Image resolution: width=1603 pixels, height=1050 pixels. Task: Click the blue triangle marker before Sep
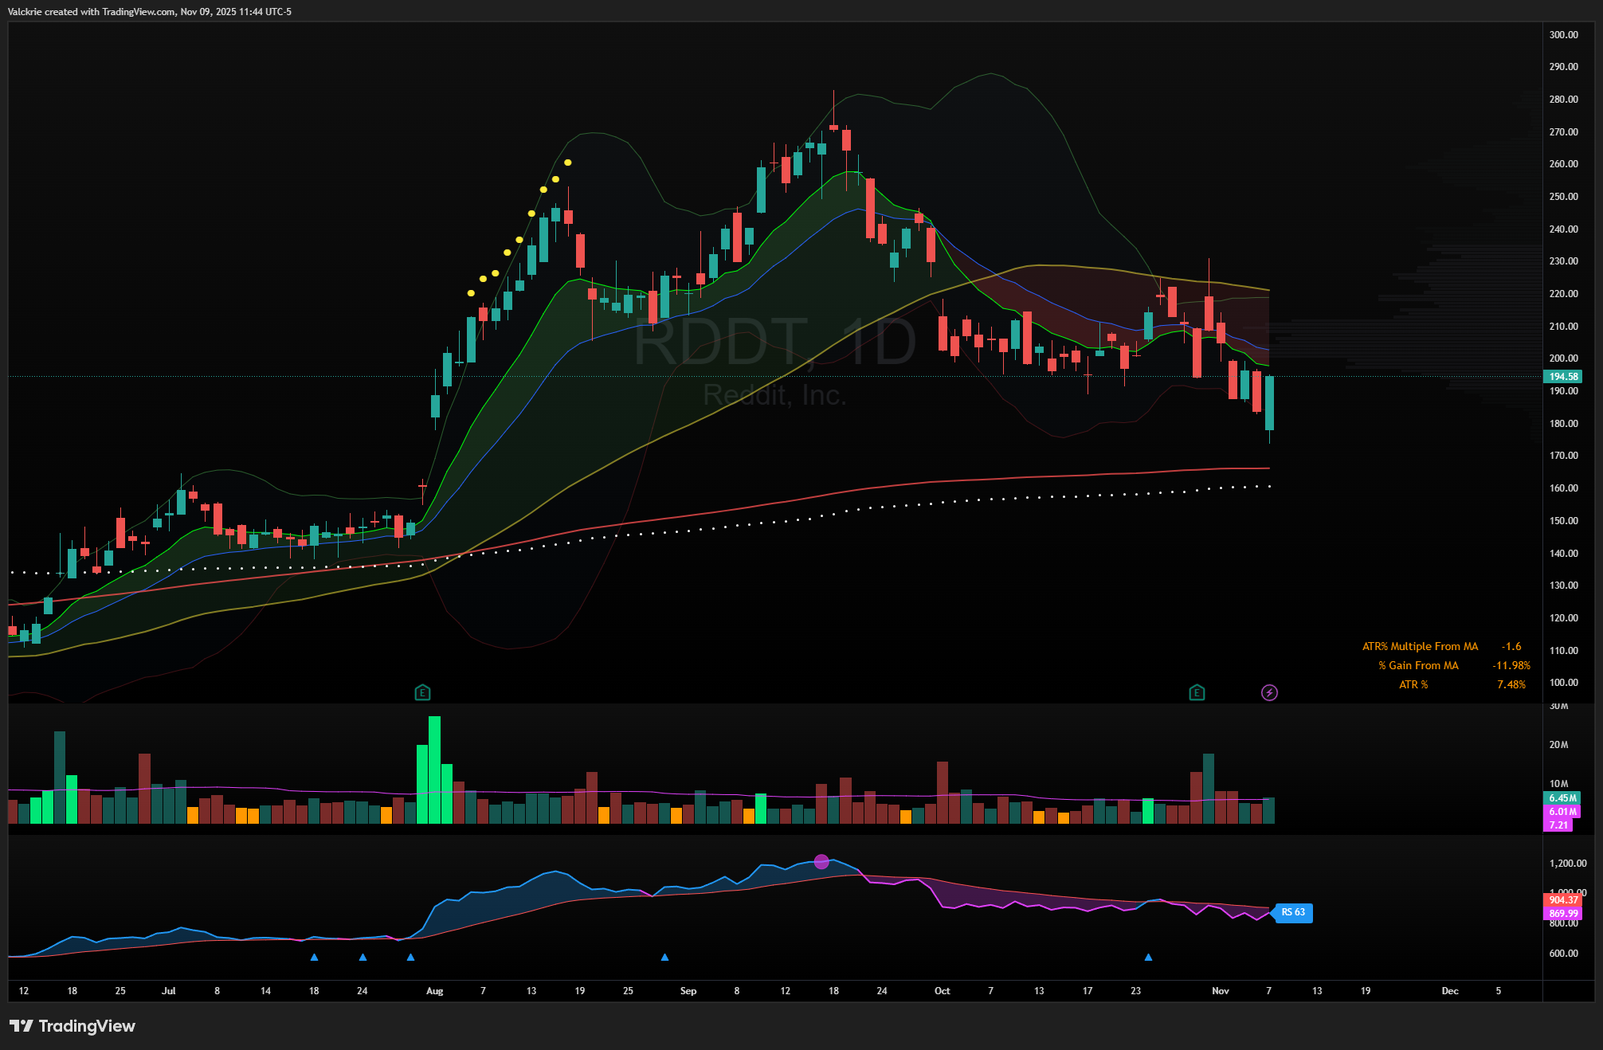664,957
